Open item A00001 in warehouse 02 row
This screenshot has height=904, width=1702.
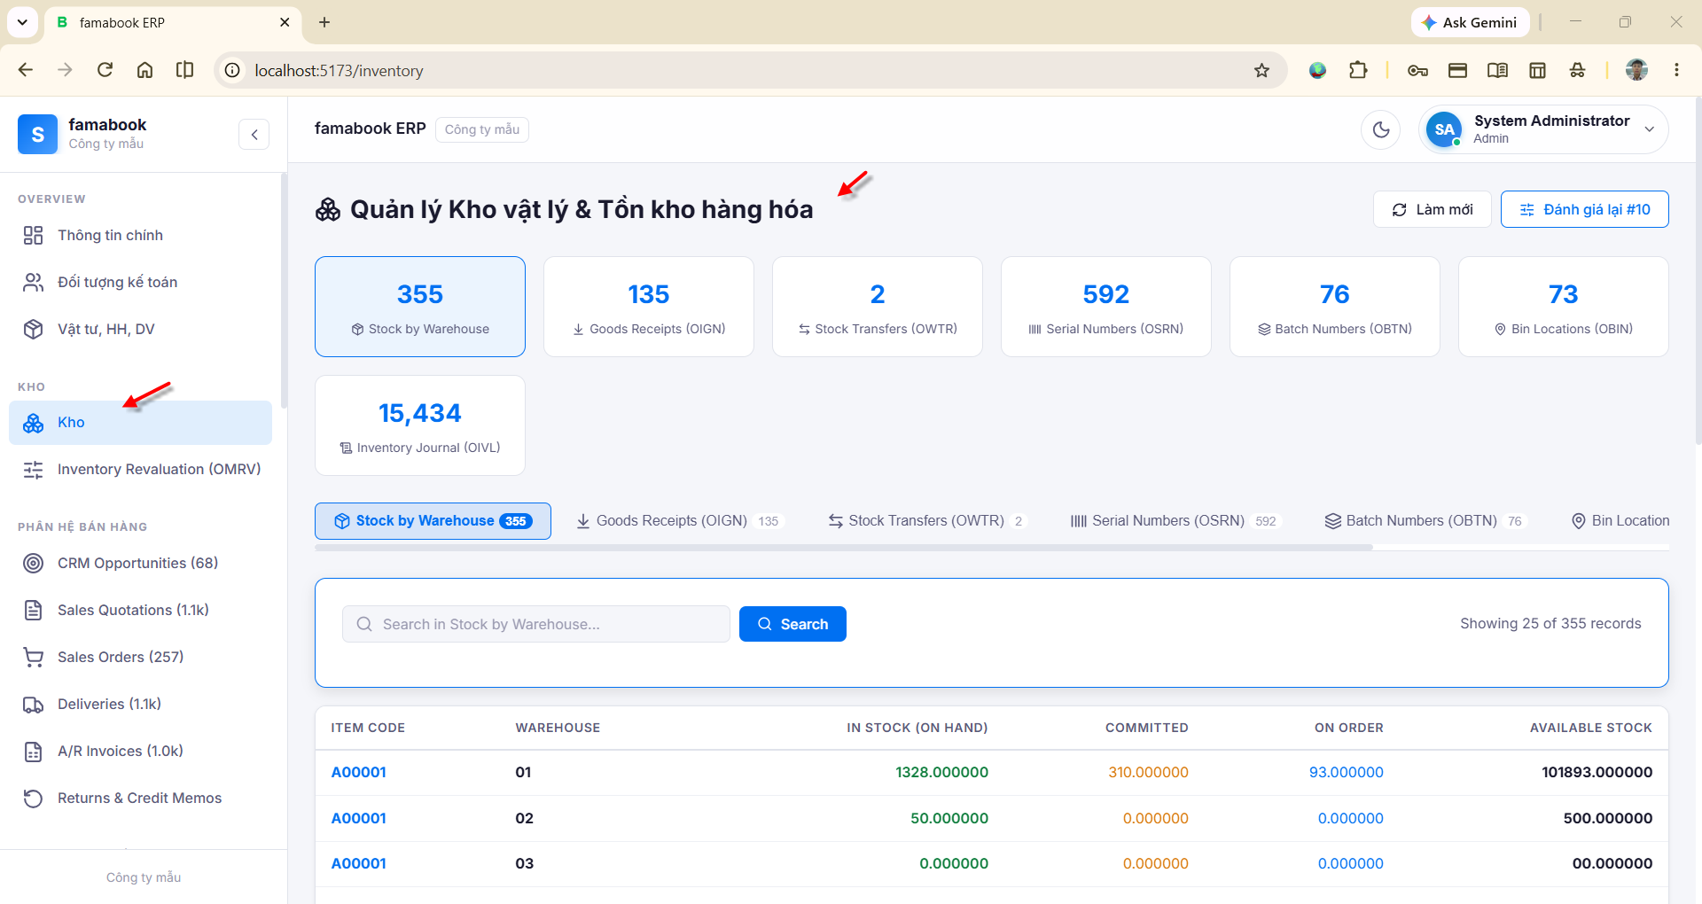pos(358,818)
